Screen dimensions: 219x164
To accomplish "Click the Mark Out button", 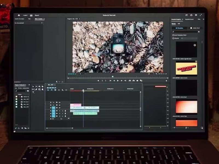I will pos(106,81).
